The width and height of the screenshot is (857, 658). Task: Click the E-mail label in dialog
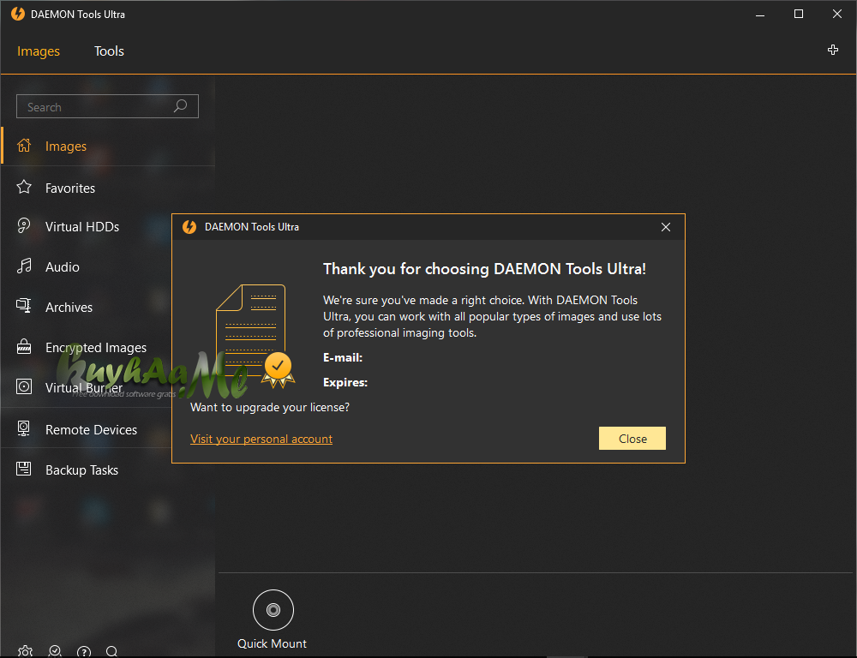coord(343,357)
